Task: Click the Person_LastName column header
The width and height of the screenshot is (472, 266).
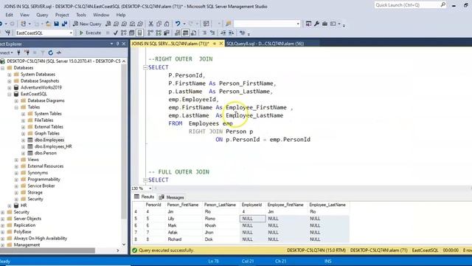Action: pos(220,205)
